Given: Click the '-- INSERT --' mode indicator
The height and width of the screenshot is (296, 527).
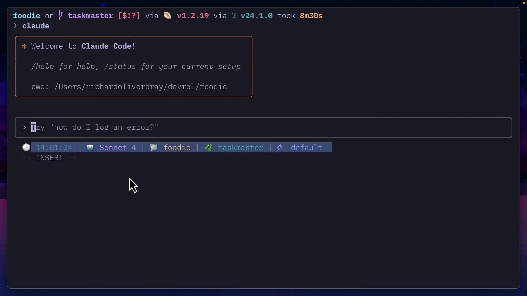Looking at the screenshot, I should pos(49,158).
